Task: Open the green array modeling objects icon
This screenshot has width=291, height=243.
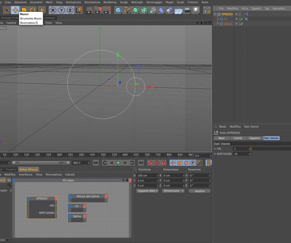Action: [144, 10]
